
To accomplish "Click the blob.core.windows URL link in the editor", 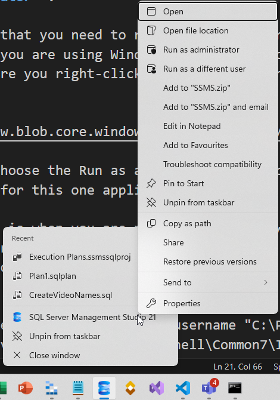I will (69, 132).
